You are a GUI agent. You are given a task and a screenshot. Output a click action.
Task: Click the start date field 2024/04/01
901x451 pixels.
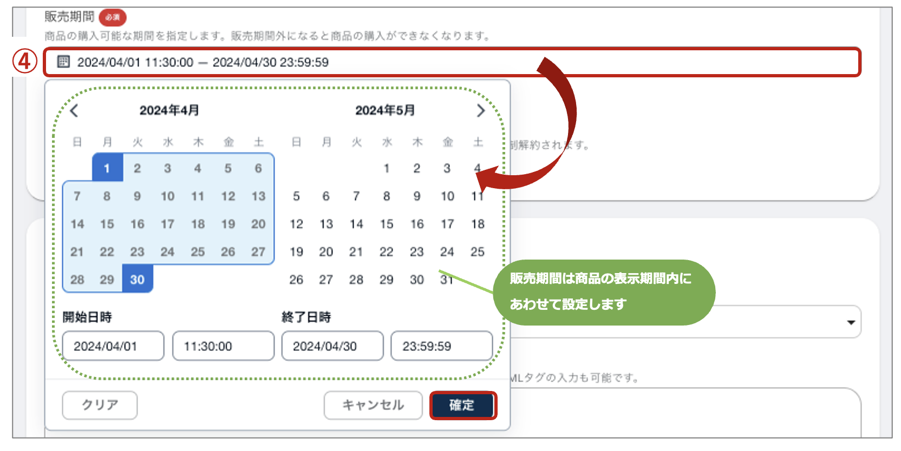(x=113, y=346)
